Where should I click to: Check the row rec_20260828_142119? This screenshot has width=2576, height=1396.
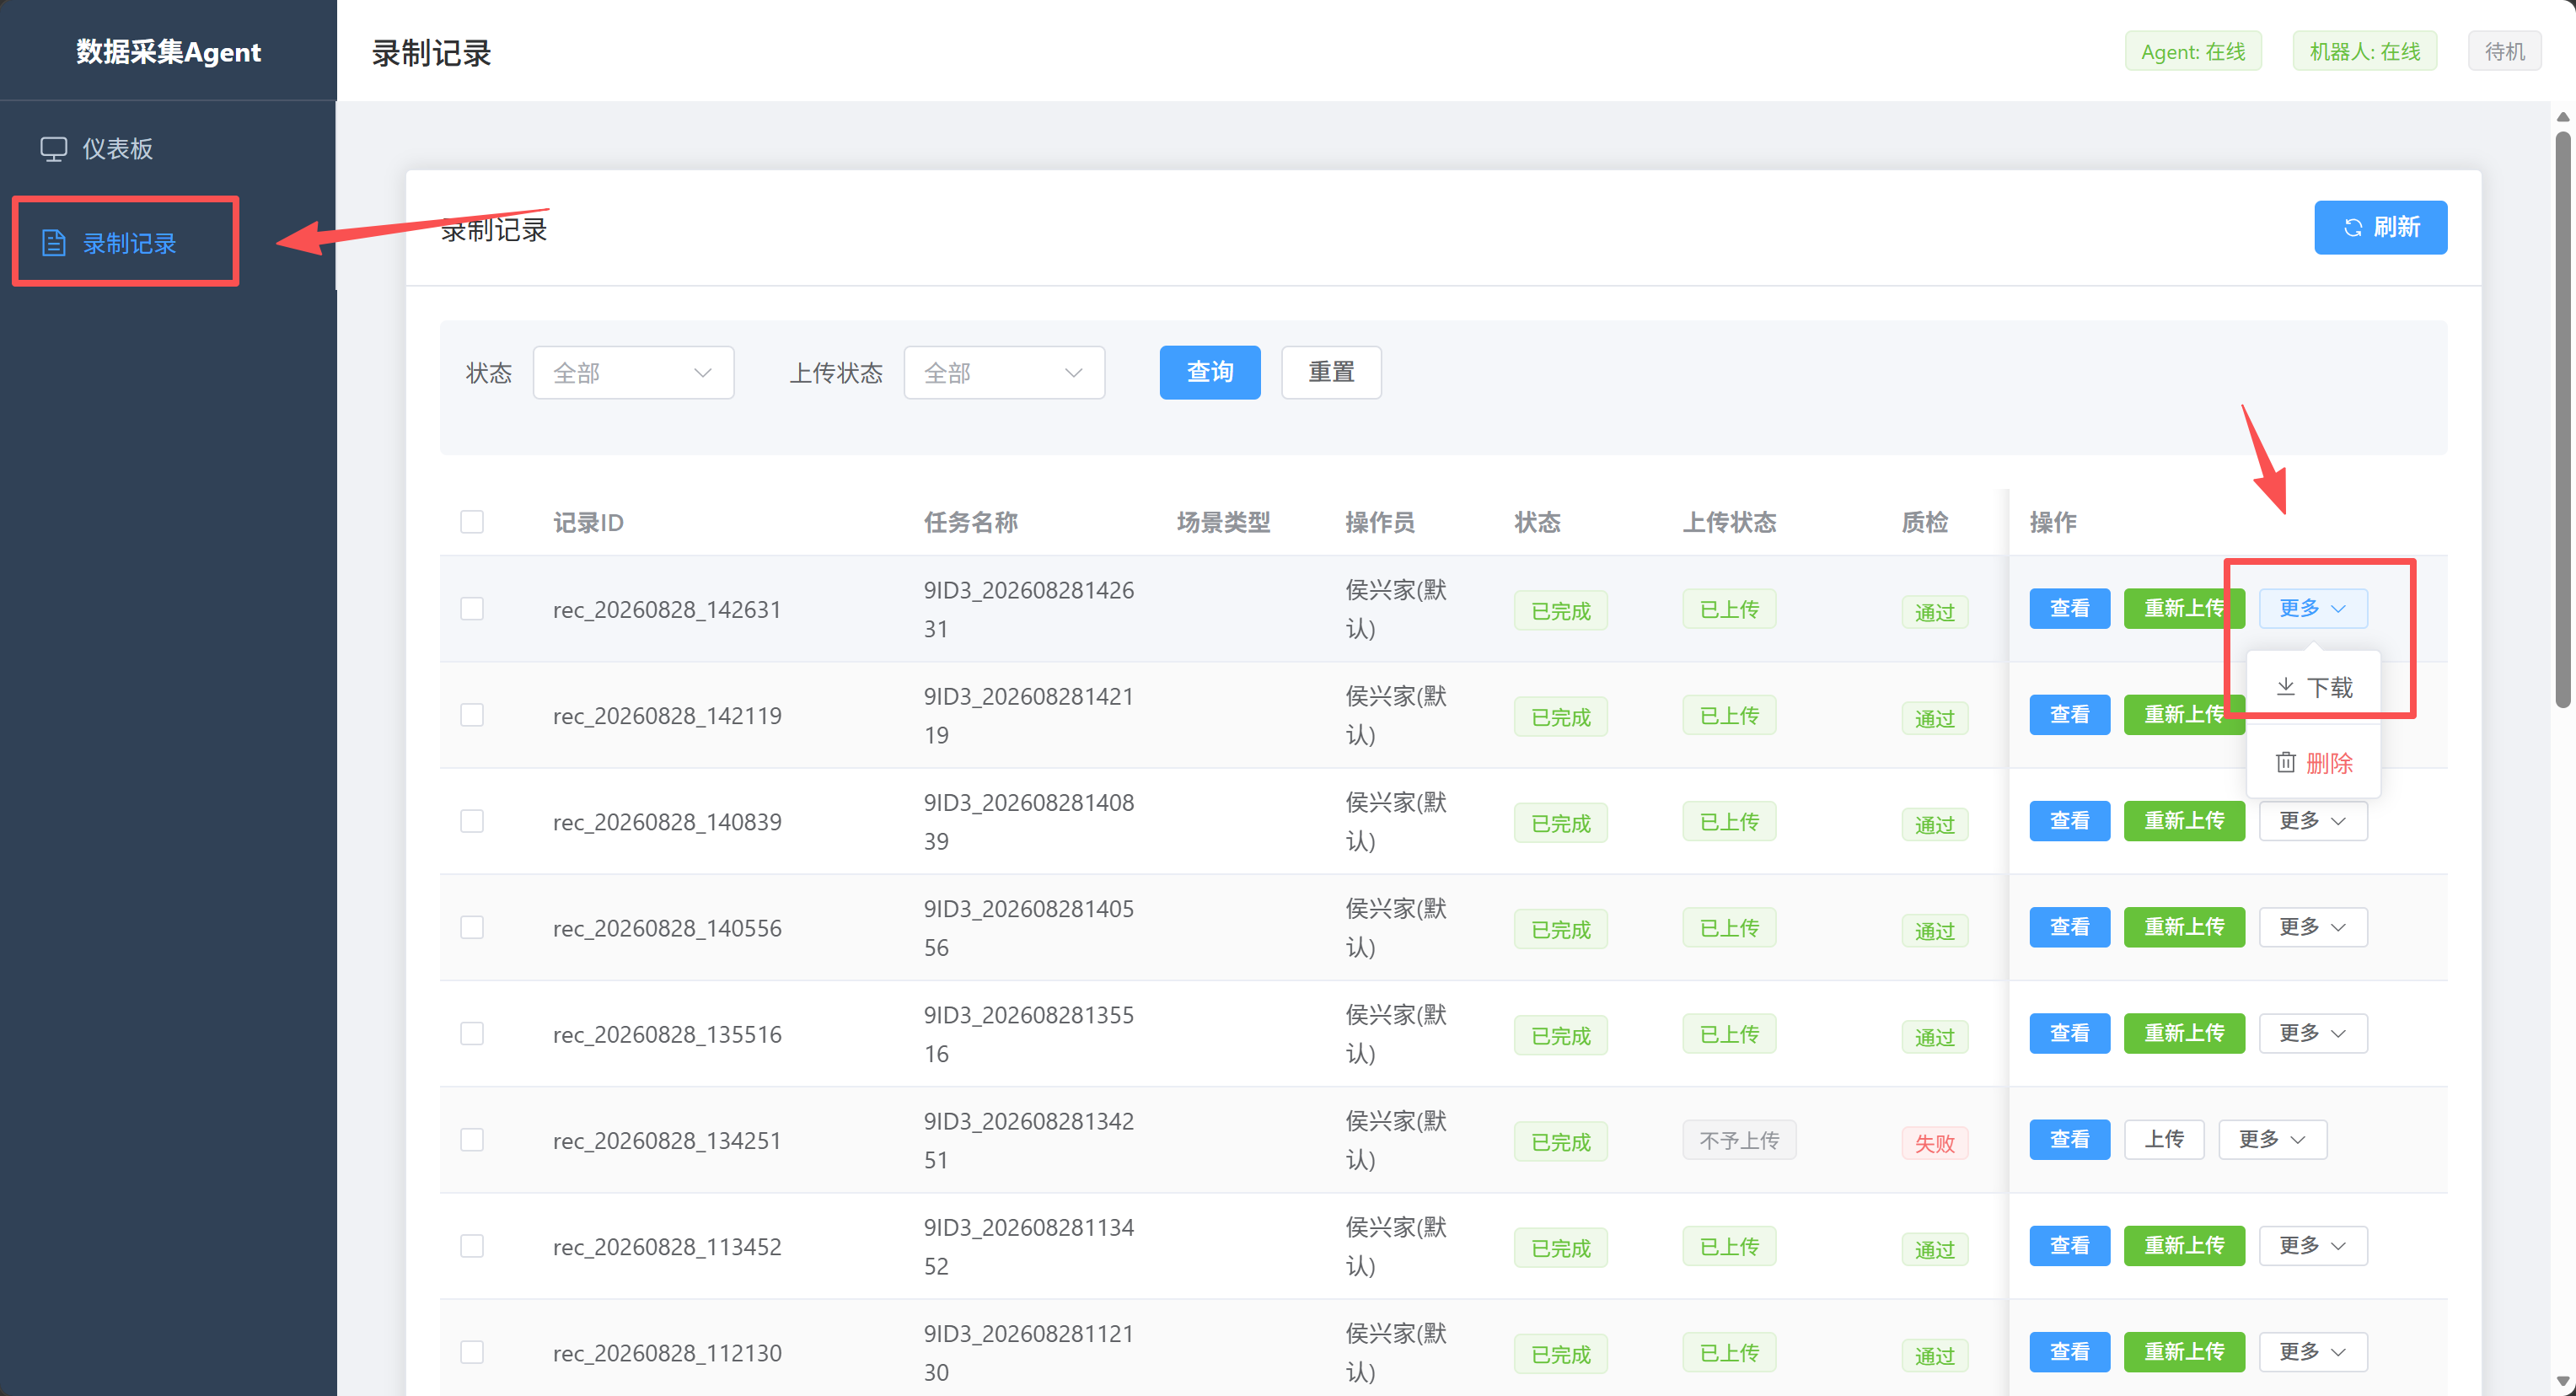[x=472, y=715]
